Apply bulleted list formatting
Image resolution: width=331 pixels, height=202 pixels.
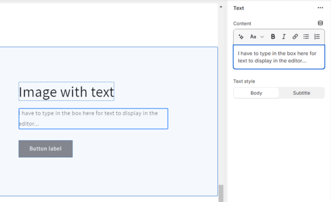(x=306, y=37)
